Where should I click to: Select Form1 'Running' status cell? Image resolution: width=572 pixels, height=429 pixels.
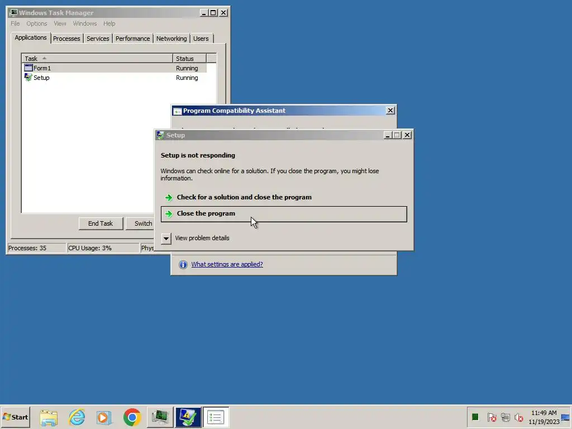187,68
